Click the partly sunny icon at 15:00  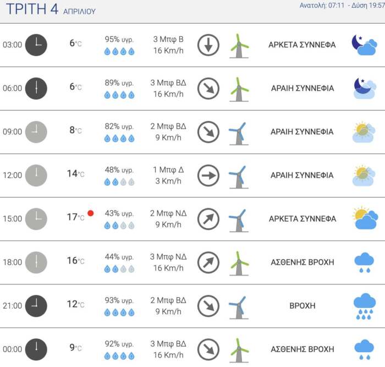[x=365, y=218]
